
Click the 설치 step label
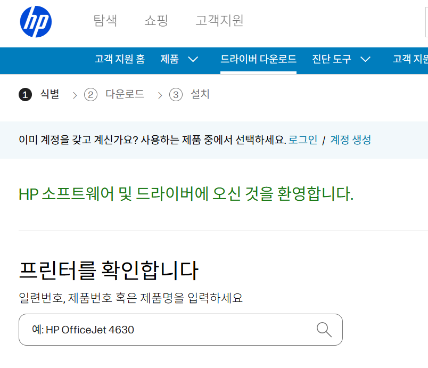200,94
